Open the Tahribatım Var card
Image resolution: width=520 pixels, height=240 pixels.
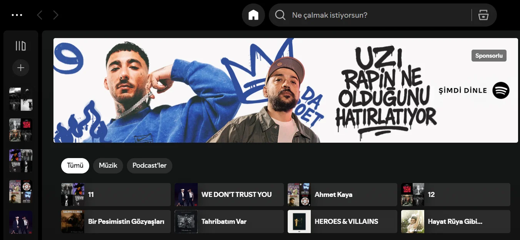click(x=229, y=222)
